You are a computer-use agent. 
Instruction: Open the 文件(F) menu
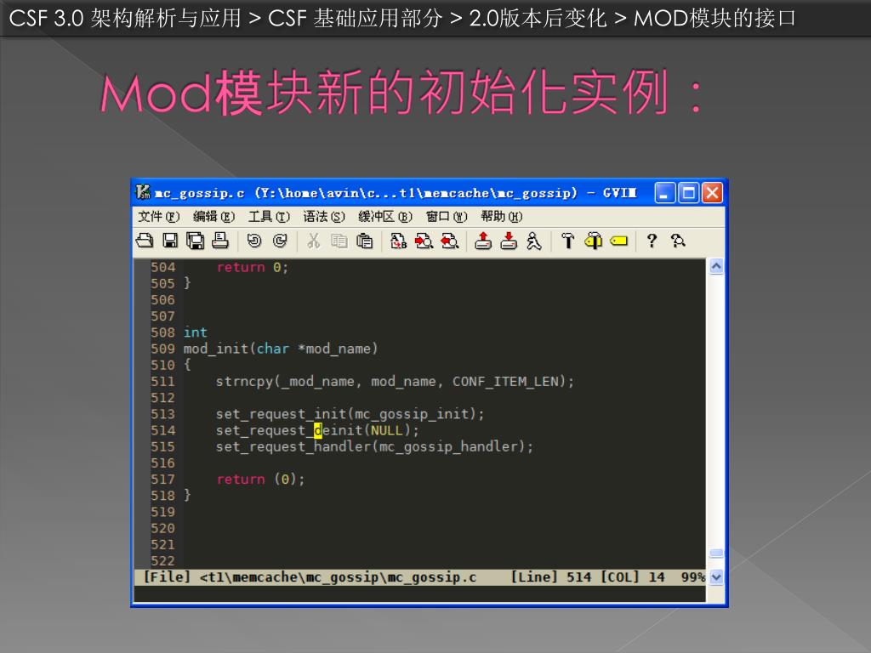coord(159,217)
